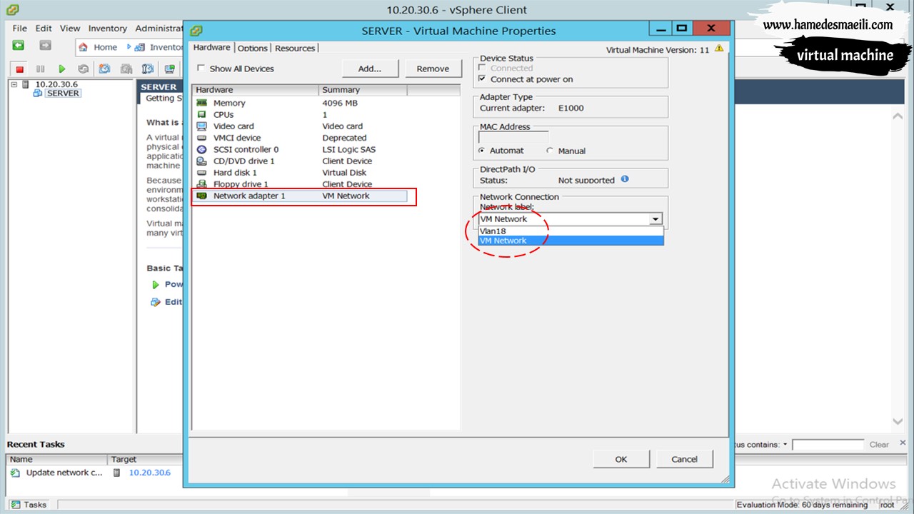Viewport: 914px width, 514px height.
Task: Click the Tasks icon in the status bar
Action: point(16,505)
